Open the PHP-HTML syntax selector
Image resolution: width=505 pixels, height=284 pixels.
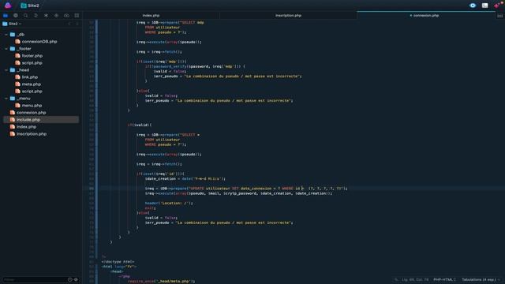(444, 279)
